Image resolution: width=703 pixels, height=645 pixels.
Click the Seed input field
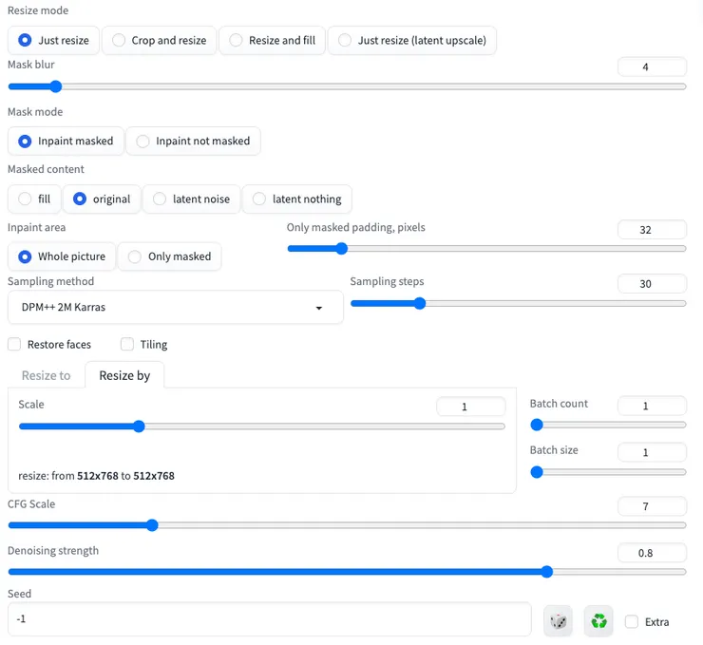click(269, 619)
